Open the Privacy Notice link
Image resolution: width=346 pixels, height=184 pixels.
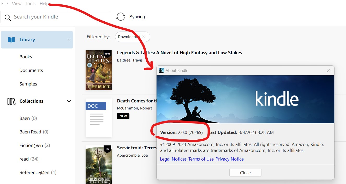229,159
